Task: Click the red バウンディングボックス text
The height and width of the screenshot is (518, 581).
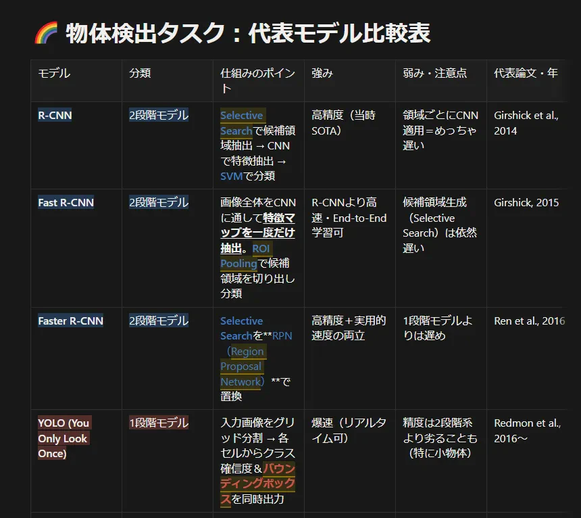Action: (x=257, y=484)
